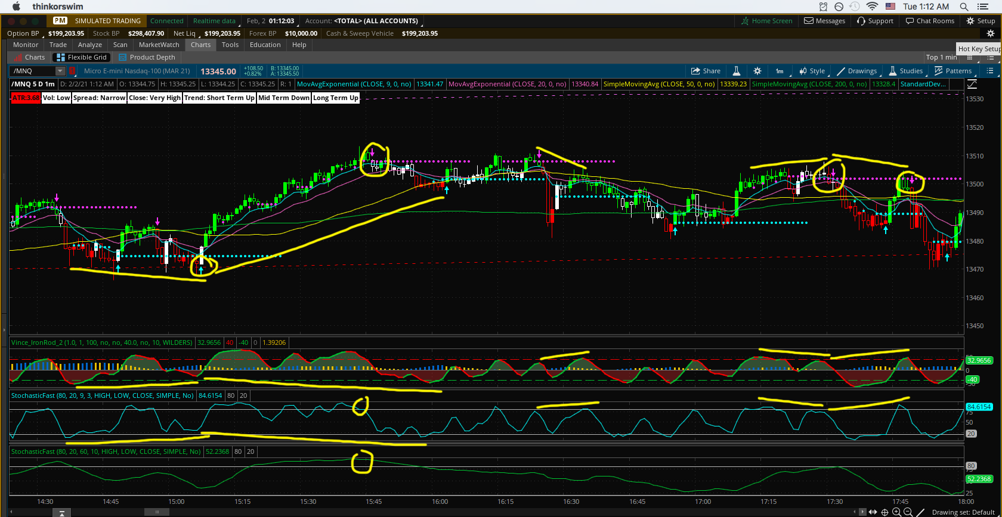Screen dimensions: 1002x517
Task: Select the Product Depth sub-tab
Action: click(x=152, y=57)
